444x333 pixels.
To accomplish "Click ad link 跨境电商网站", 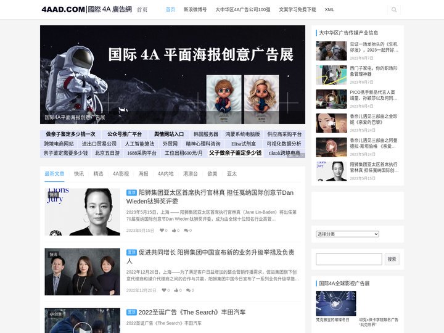I will point(59,144).
